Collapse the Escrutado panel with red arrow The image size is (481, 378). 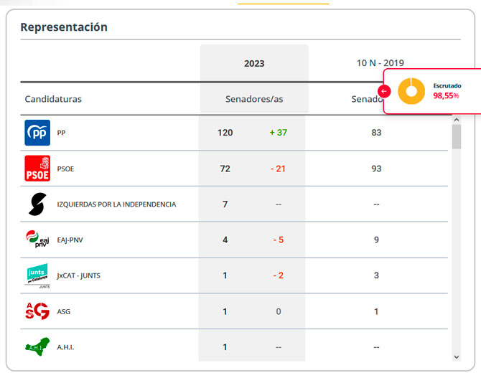[x=384, y=91]
